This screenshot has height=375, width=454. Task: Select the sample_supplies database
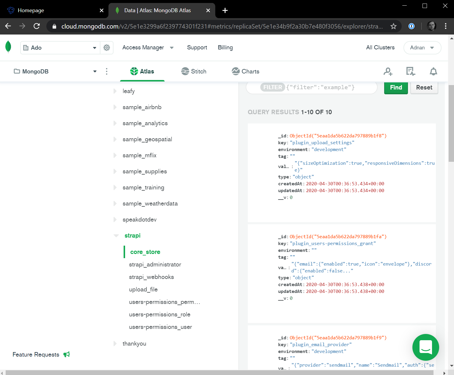(145, 171)
